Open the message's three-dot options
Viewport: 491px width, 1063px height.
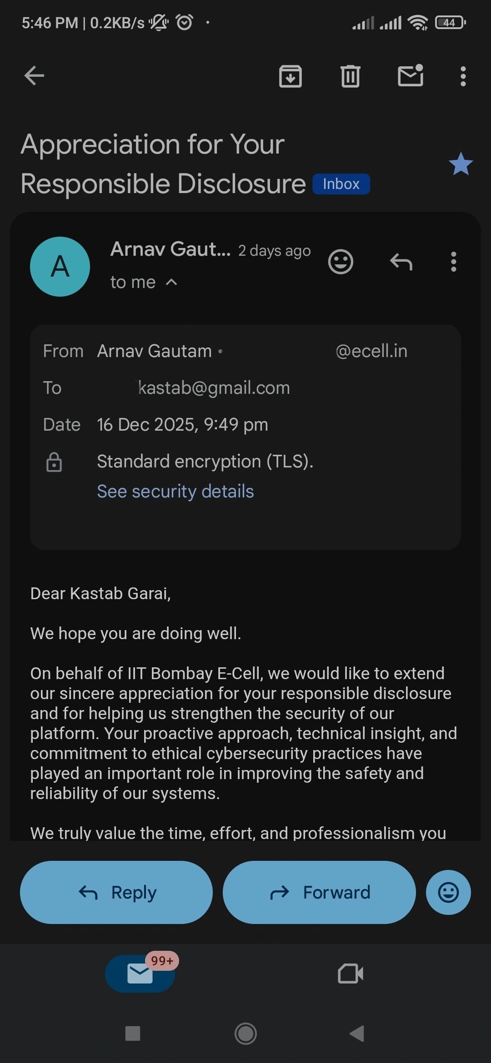[453, 262]
